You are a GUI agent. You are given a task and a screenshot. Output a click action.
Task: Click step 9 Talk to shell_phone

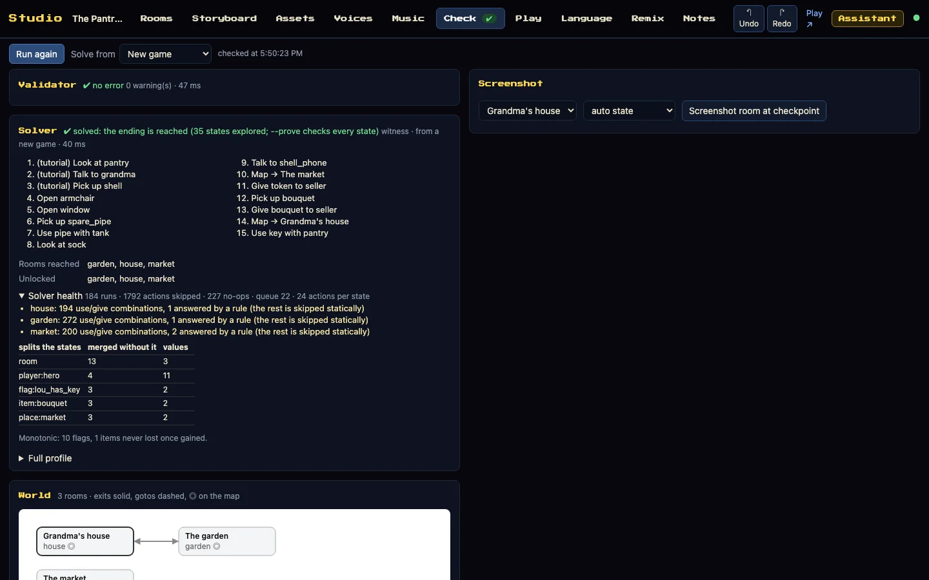pos(289,163)
